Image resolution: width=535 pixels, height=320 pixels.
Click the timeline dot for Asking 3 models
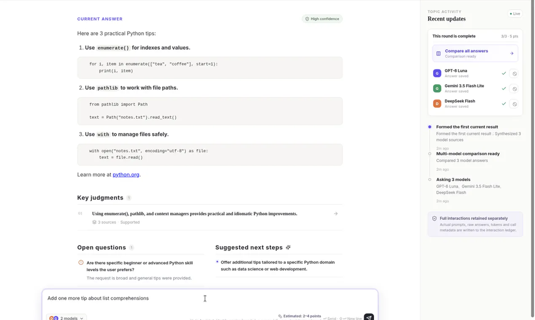click(x=430, y=179)
